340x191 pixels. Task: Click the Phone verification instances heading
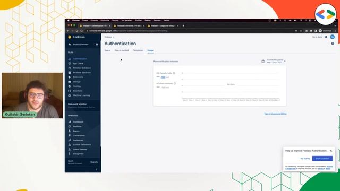(166, 62)
